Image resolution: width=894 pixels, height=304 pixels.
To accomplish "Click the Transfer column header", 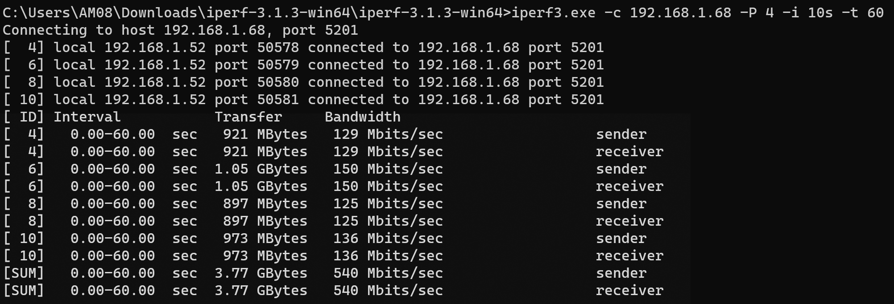I will [248, 117].
